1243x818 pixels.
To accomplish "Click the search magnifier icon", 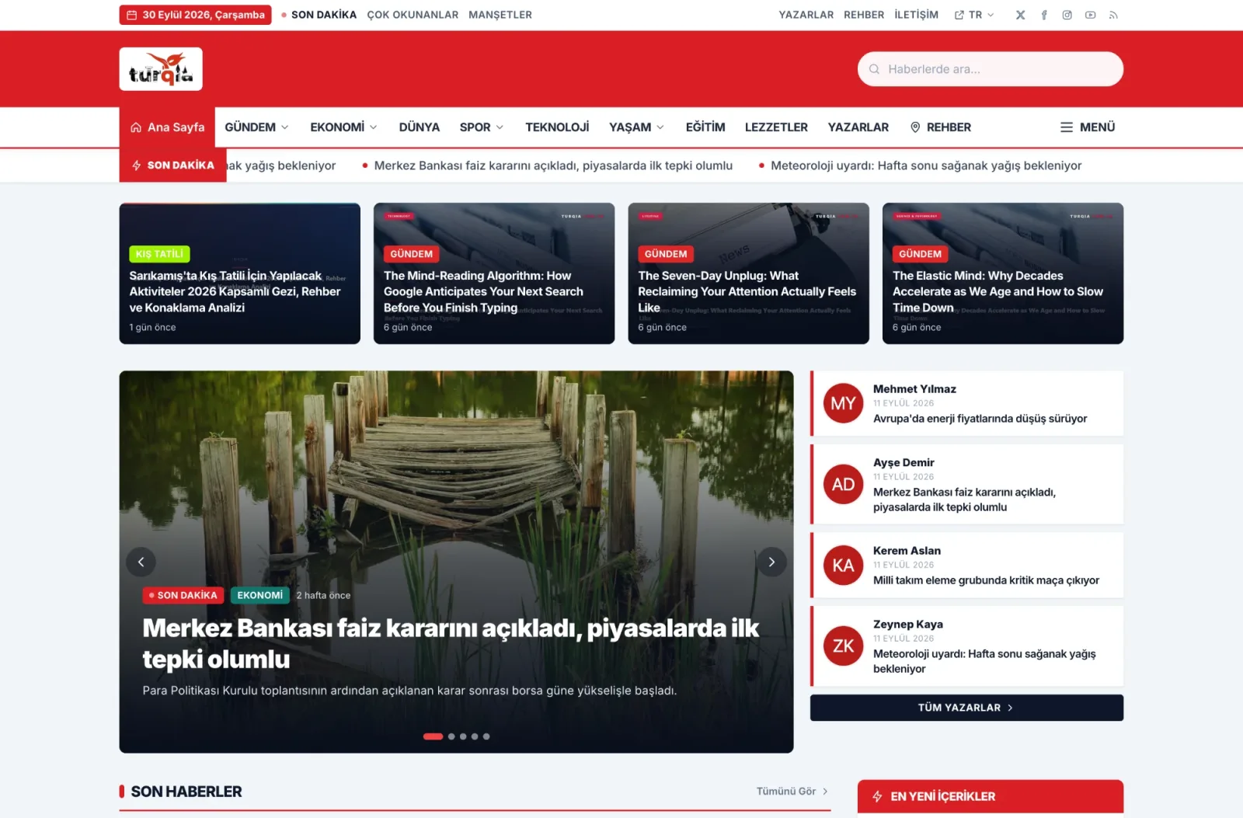I will (874, 69).
